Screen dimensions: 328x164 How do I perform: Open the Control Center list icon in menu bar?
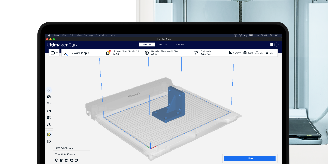coord(276,35)
